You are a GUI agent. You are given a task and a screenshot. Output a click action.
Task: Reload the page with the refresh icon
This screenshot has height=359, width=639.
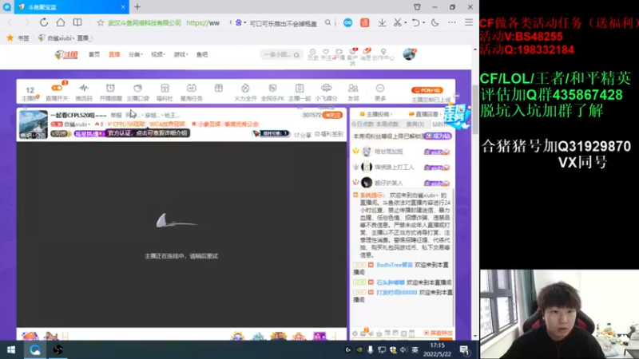coord(44,23)
